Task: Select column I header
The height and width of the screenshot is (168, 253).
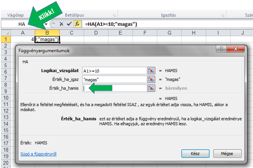Action: (218, 33)
